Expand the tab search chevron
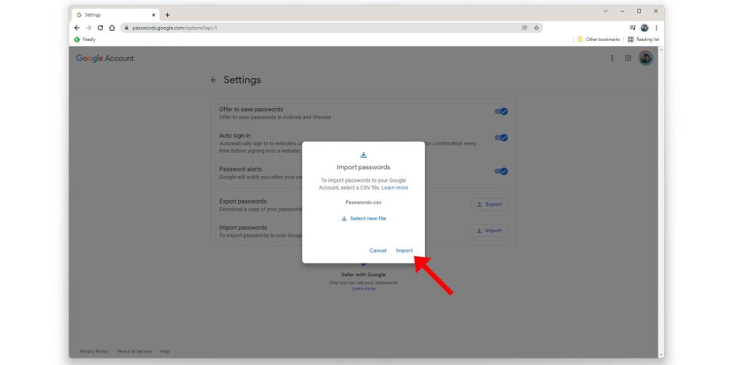 (605, 11)
